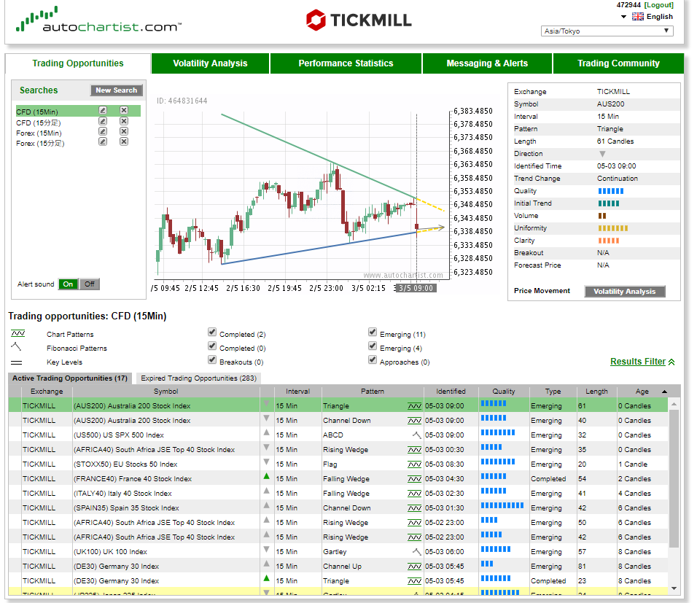The width and height of the screenshot is (697, 603).
Task: Click the autochartist.com logo
Action: point(98,20)
